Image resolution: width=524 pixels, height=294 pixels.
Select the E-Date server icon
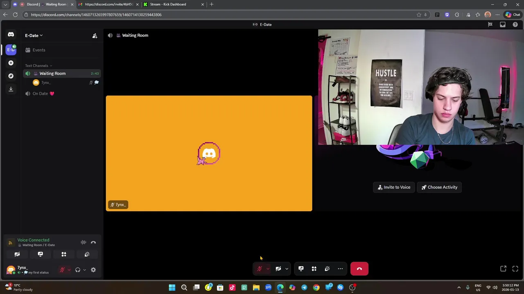pos(11,49)
